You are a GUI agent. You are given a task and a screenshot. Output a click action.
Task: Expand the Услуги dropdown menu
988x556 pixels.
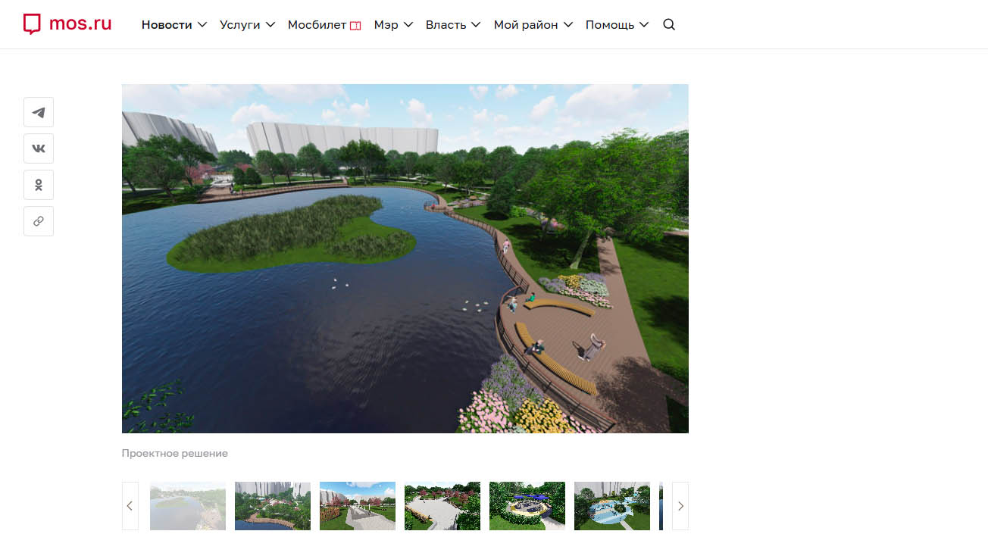[x=247, y=24]
